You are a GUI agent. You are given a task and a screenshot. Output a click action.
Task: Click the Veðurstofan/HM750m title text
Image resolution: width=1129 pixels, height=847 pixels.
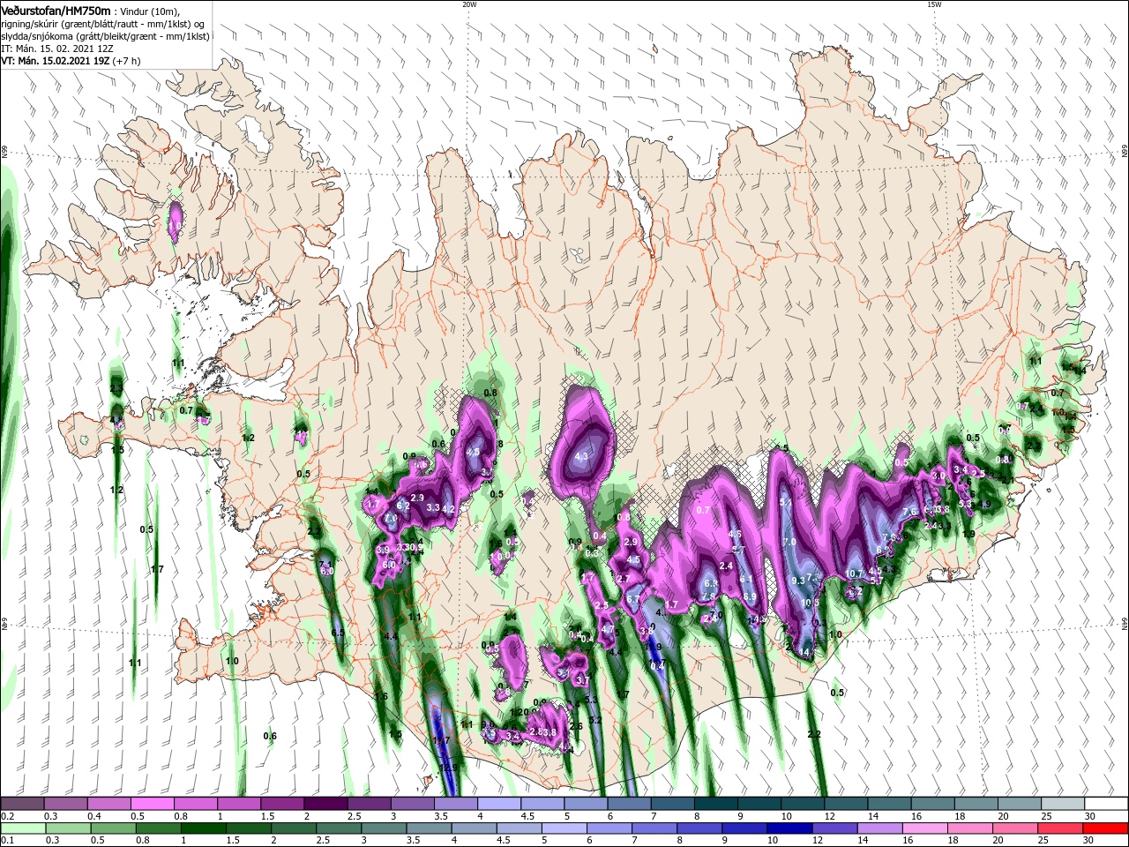56,10
